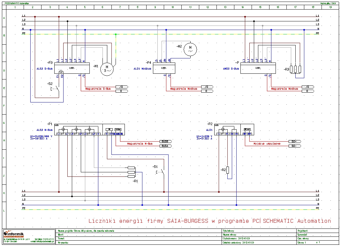Click the 'In=10(65) A' rating text

39,138
